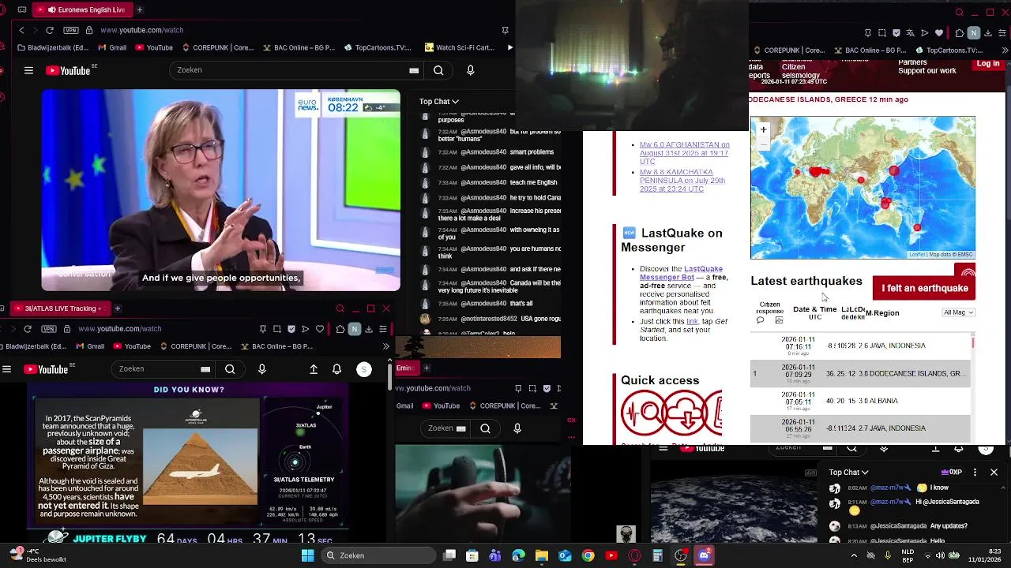Open the Mw 8.8 KAMCHATKA PENINSULA link
Image resolution: width=1011 pixels, height=568 pixels.
(682, 181)
